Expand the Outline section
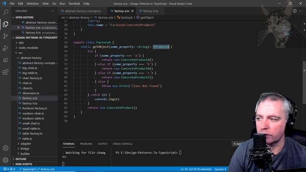Viewport: 306px width, 172px height. pyautogui.click(x=34, y=159)
